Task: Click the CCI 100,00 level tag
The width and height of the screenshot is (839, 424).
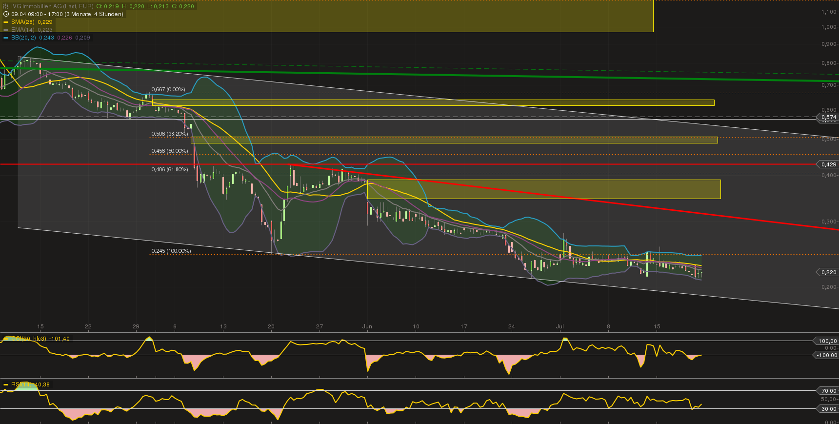Action: point(826,341)
